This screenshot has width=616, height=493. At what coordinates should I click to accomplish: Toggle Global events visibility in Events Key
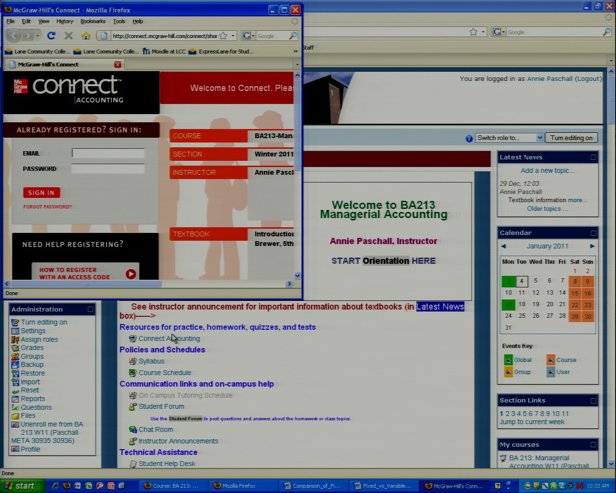[x=508, y=360]
